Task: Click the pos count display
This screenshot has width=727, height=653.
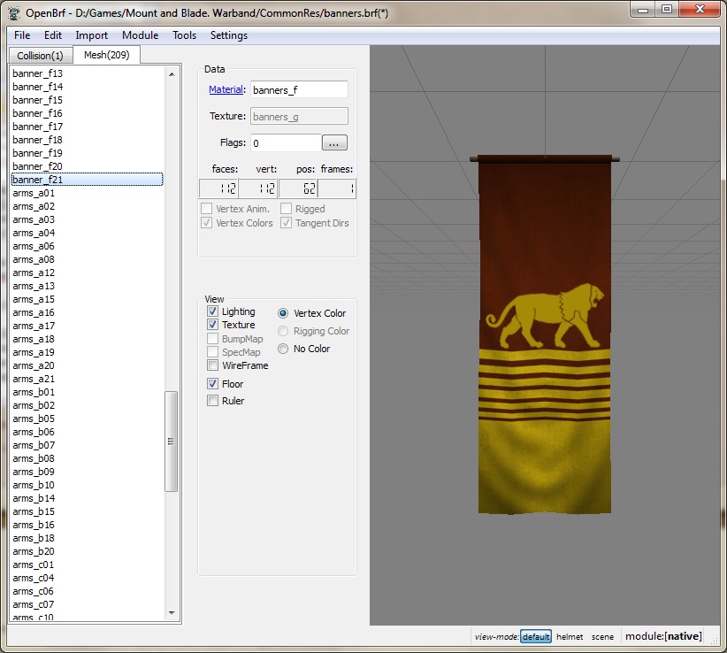Action: click(298, 188)
